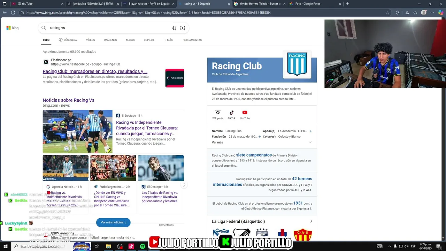Show next news cards arrow

click(x=184, y=184)
